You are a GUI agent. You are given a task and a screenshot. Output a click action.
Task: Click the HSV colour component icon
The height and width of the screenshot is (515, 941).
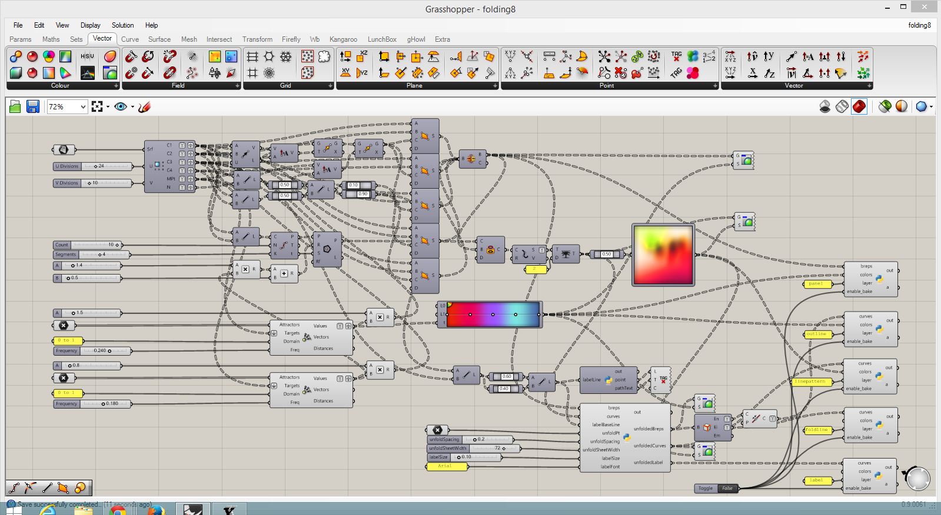click(x=87, y=56)
